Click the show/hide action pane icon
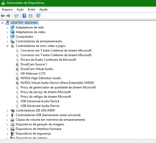The width and height of the screenshot is (156, 143). point(30,16)
